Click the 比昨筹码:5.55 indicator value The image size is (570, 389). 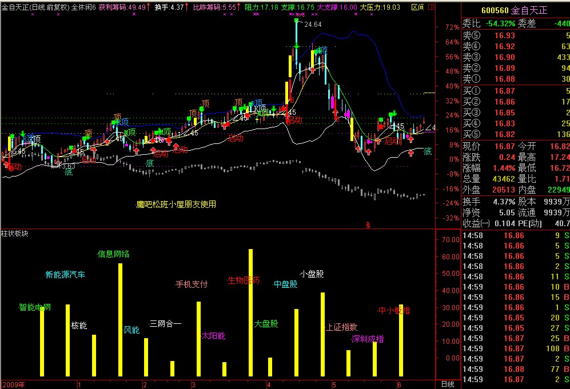(x=214, y=7)
